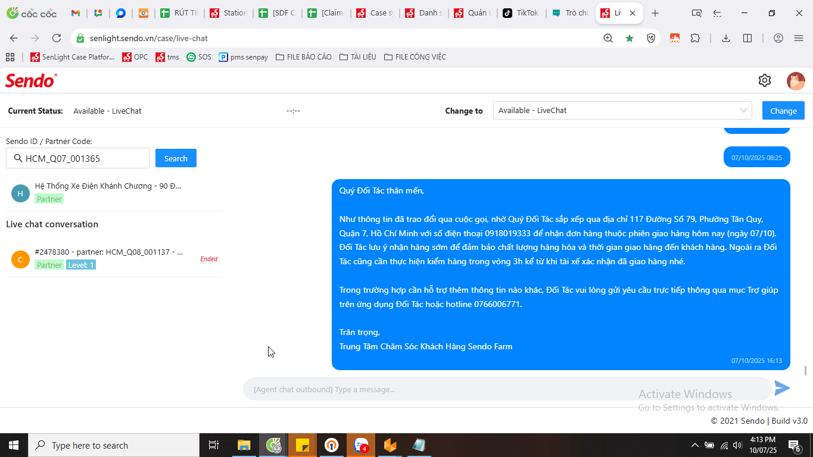Click the orange C conversation avatar
This screenshot has width=813, height=457.
[20, 259]
